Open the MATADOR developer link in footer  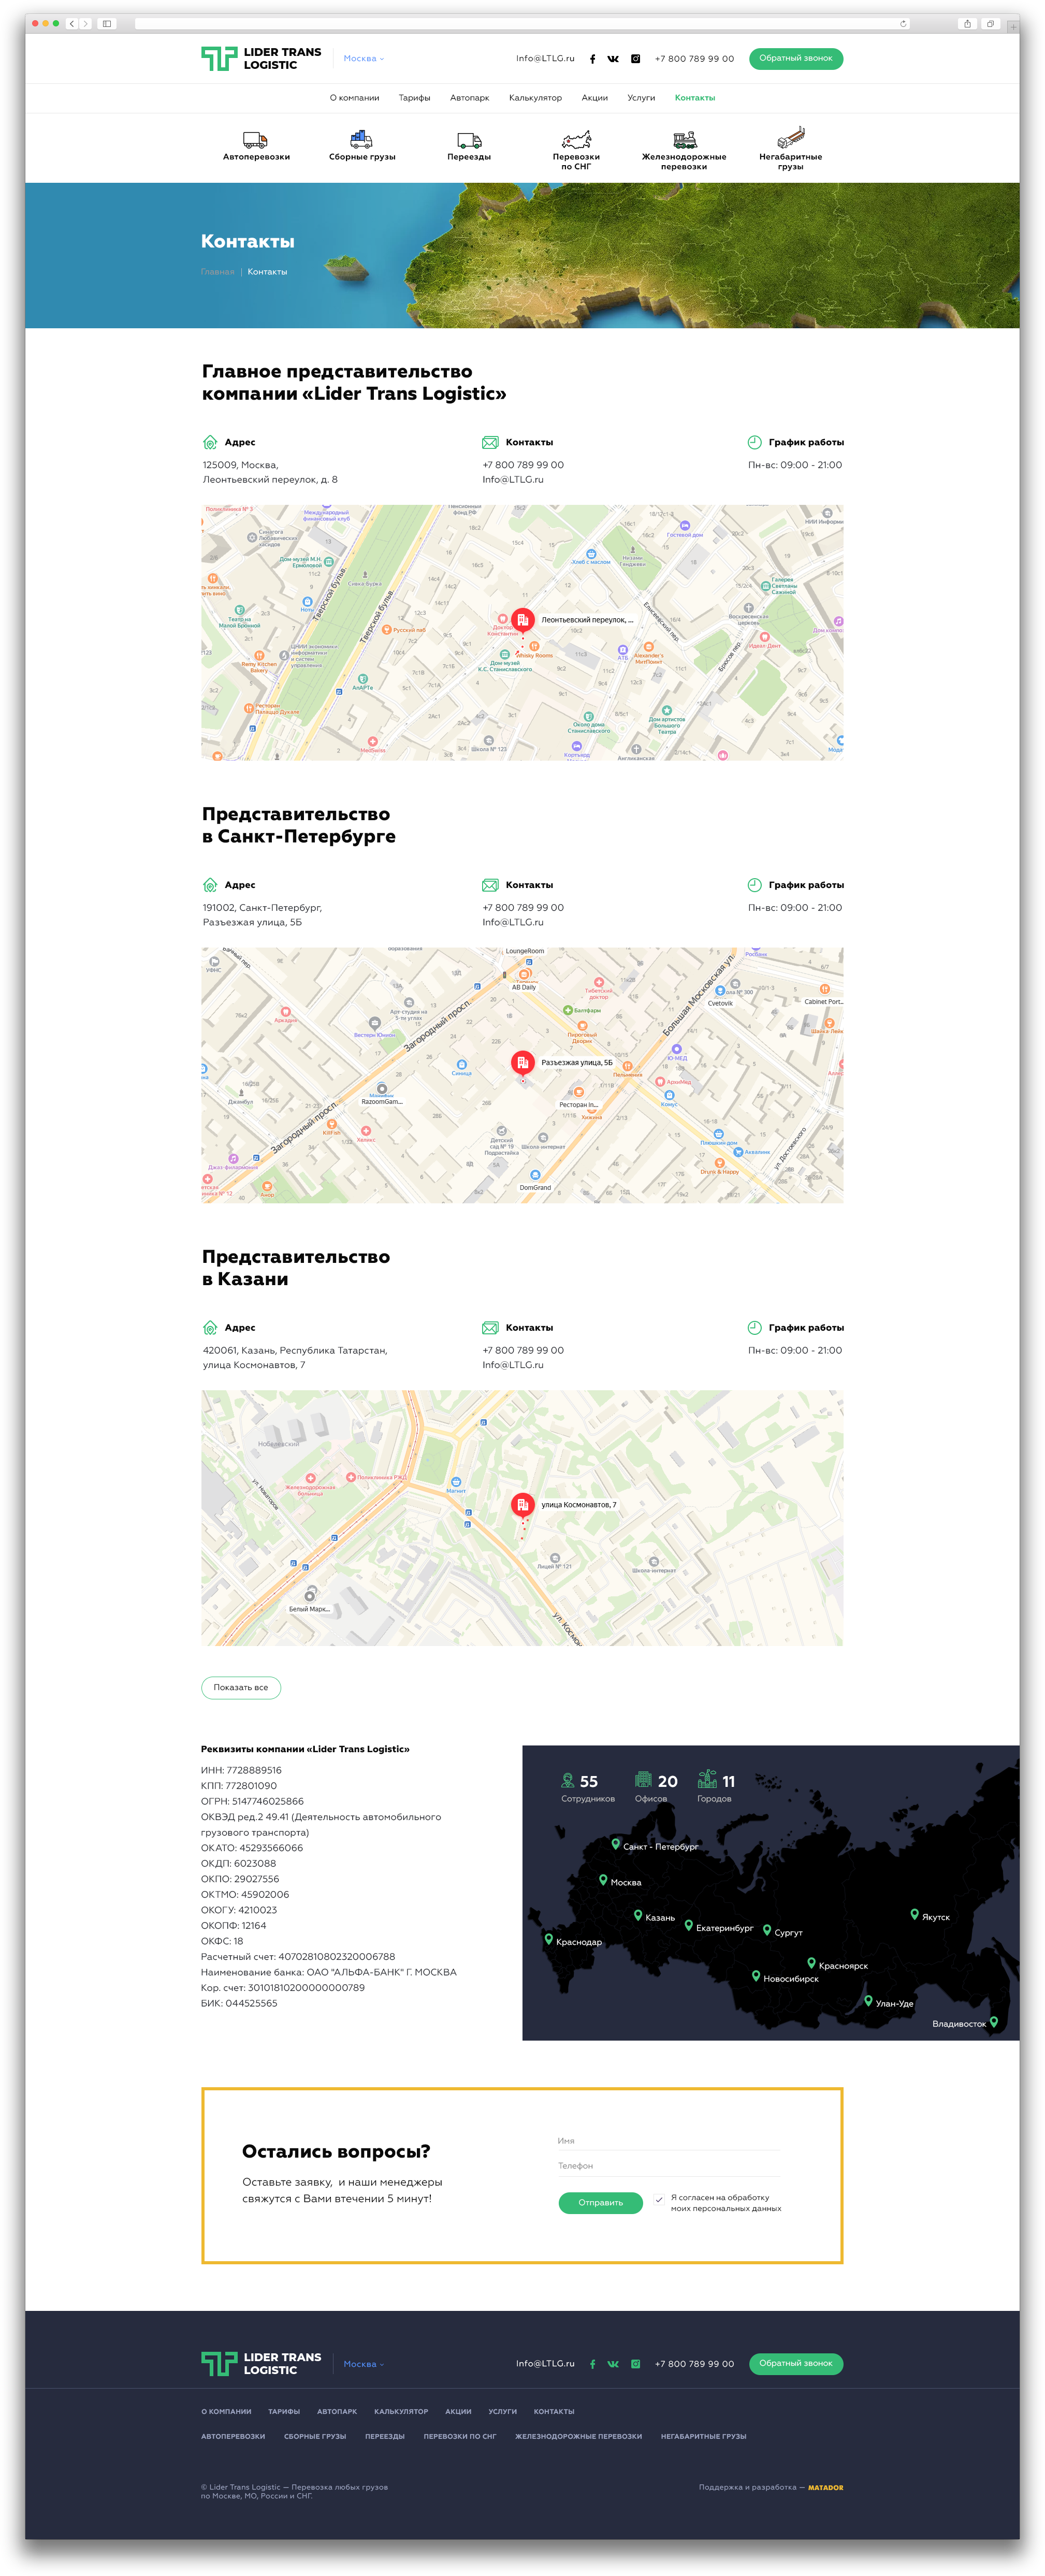825,2488
